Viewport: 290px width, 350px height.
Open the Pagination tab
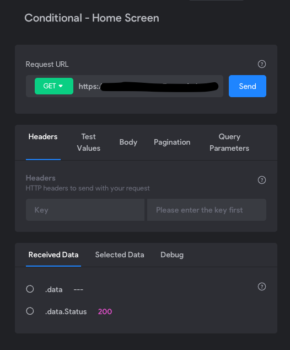[172, 142]
